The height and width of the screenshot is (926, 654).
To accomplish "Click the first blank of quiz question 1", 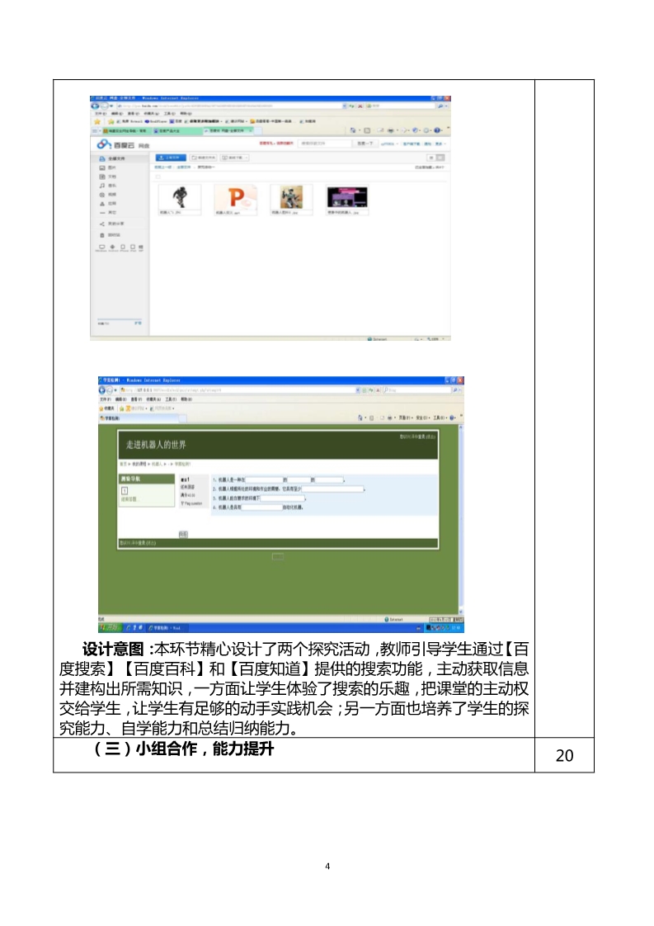I will pos(264,480).
